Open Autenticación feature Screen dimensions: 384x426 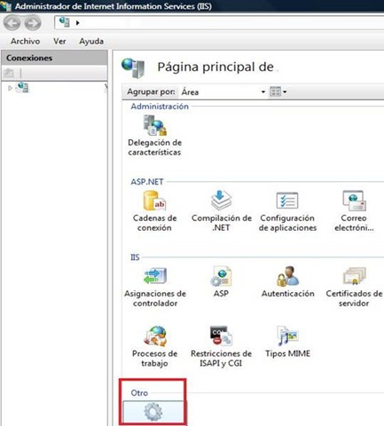[x=287, y=281]
